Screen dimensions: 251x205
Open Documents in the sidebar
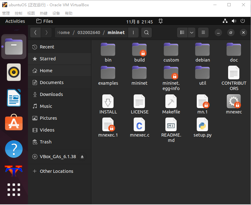(x=60, y=82)
